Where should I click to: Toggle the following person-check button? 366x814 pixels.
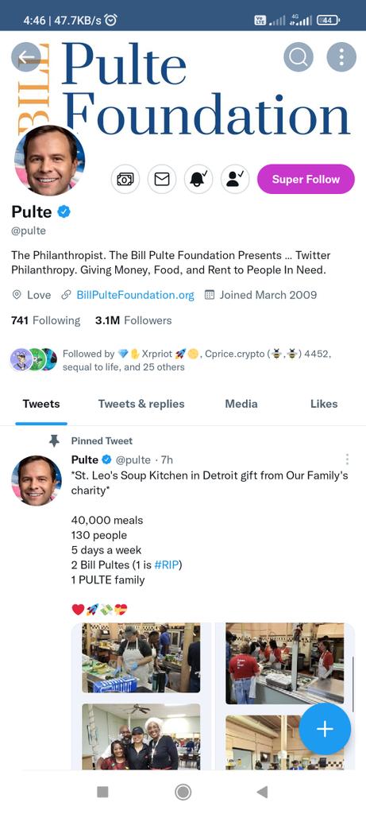[x=235, y=179]
